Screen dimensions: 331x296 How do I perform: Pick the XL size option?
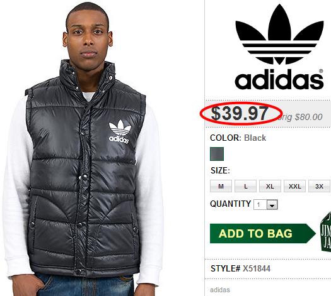[270, 186]
